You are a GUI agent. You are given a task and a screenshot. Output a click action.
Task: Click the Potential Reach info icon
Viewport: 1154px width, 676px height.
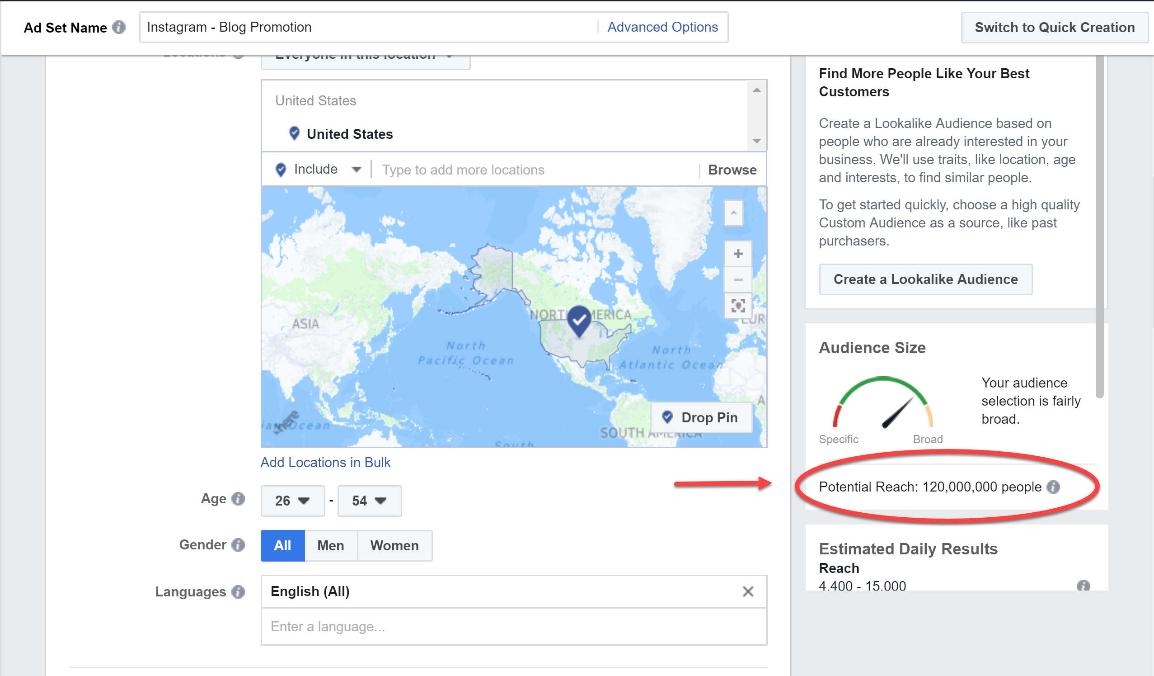[x=1054, y=487]
